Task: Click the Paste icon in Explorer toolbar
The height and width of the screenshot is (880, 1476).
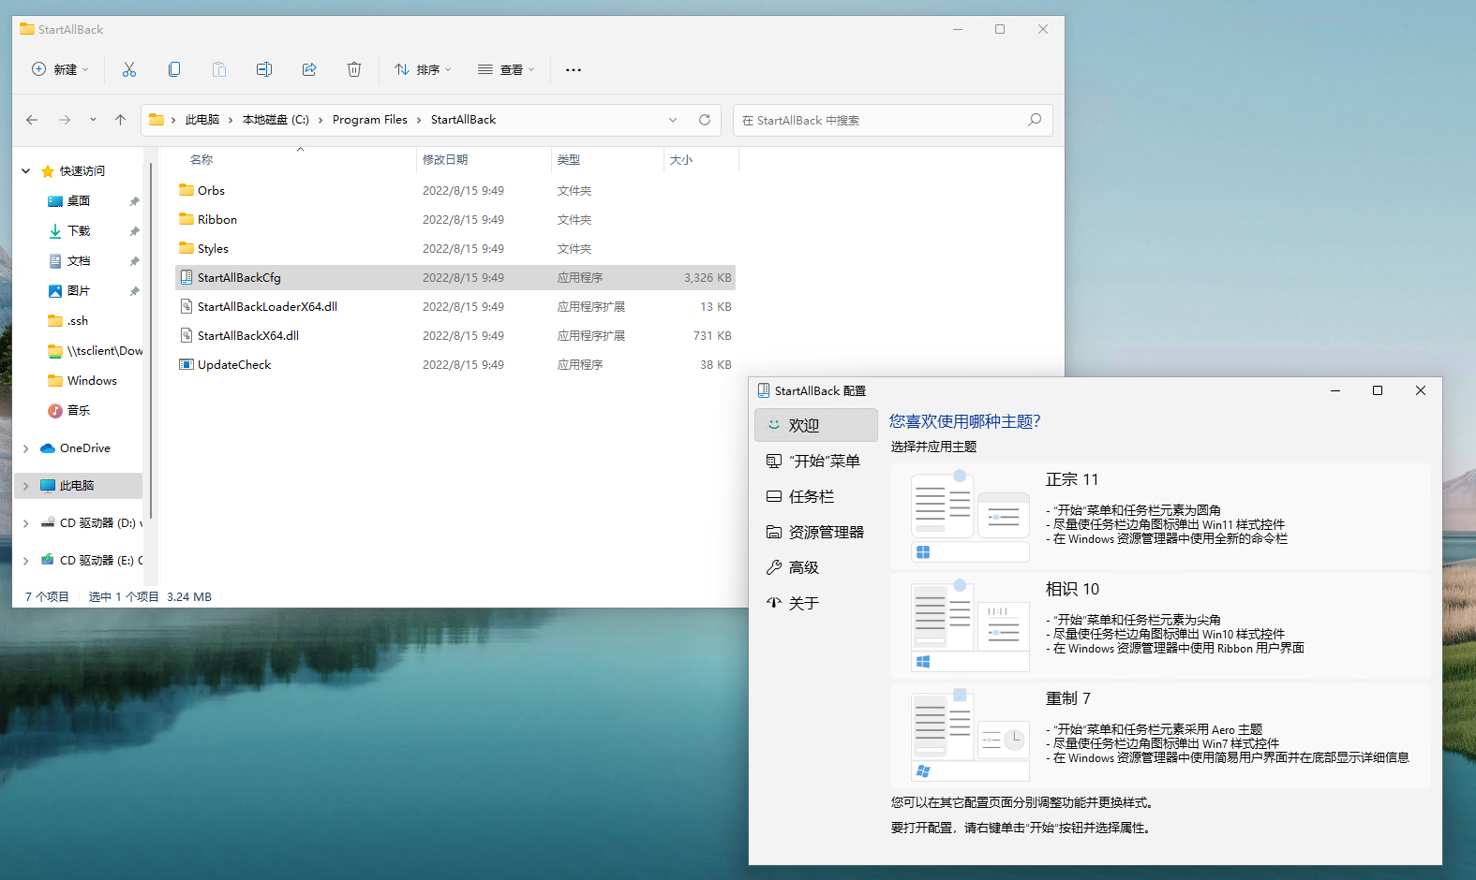Action: (x=219, y=69)
